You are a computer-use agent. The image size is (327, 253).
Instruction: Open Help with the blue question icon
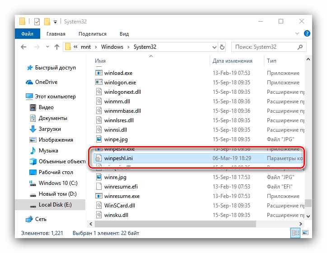[307, 33]
